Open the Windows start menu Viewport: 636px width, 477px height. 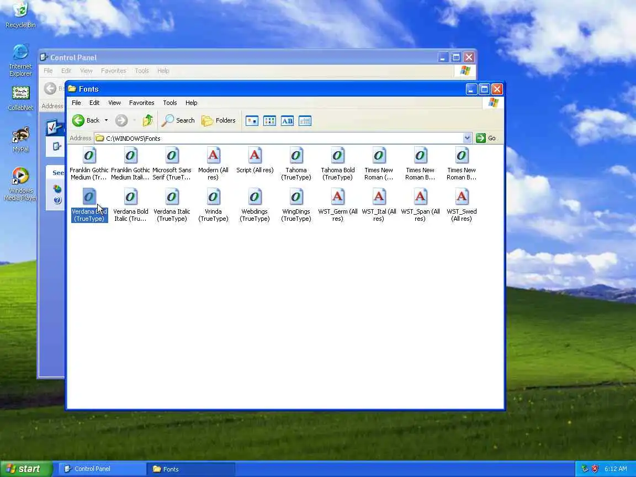click(26, 469)
